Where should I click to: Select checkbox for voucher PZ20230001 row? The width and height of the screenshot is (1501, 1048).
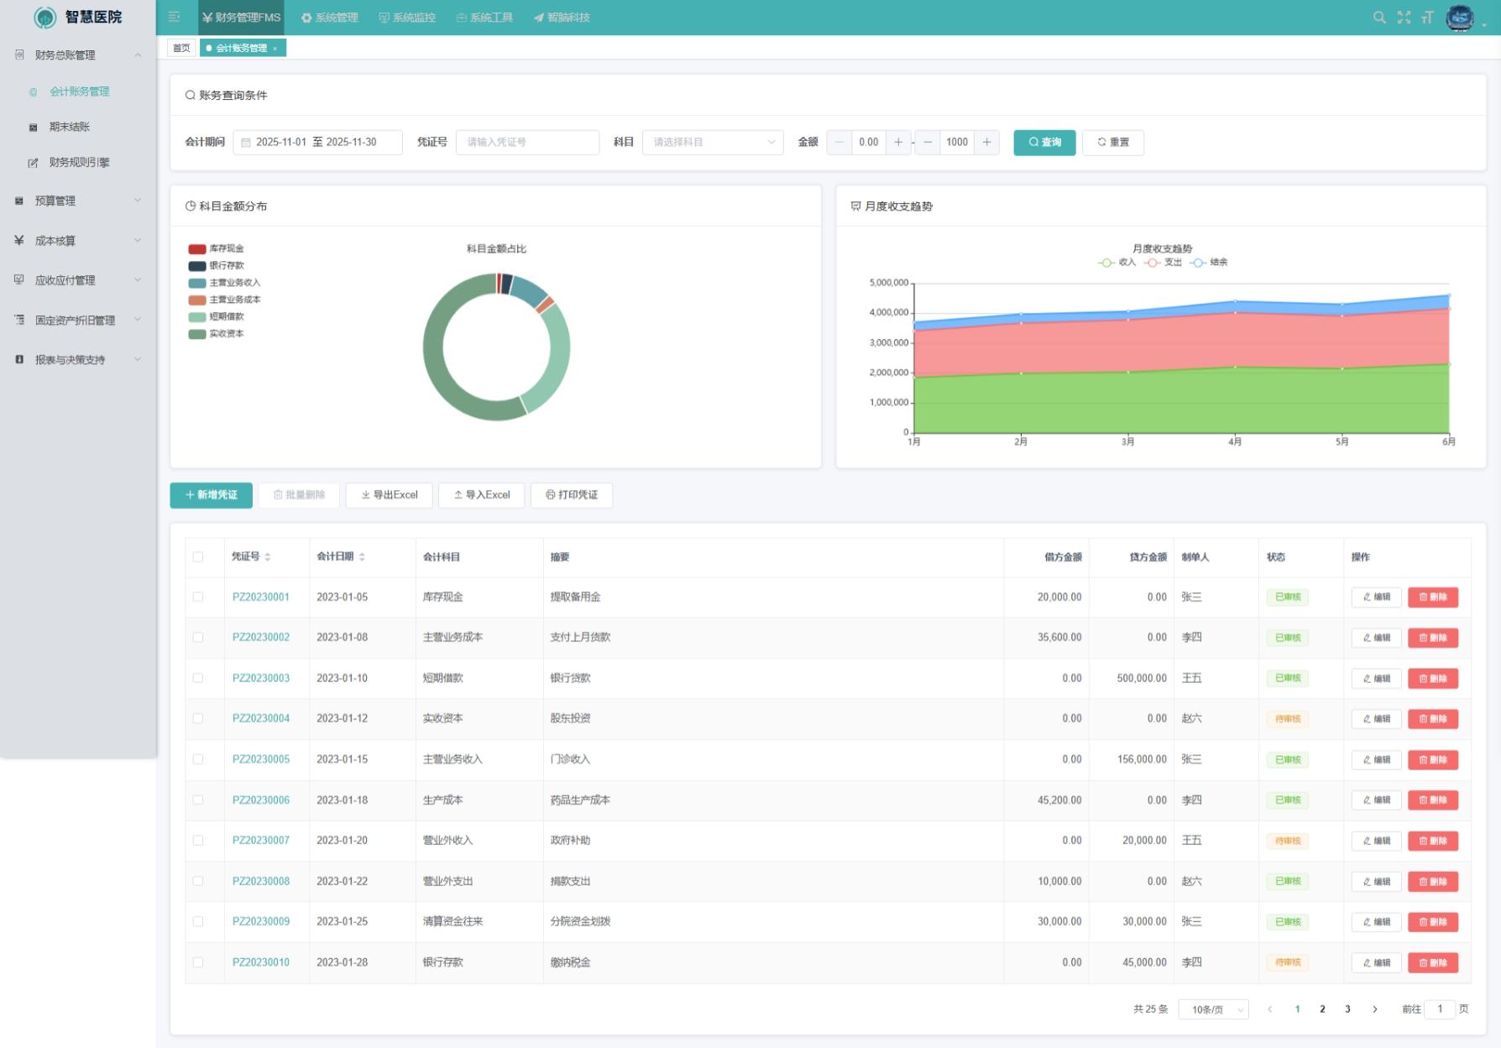coord(198,597)
